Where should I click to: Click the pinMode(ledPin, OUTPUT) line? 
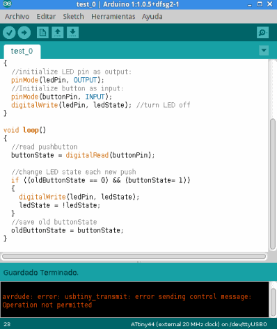[58, 80]
